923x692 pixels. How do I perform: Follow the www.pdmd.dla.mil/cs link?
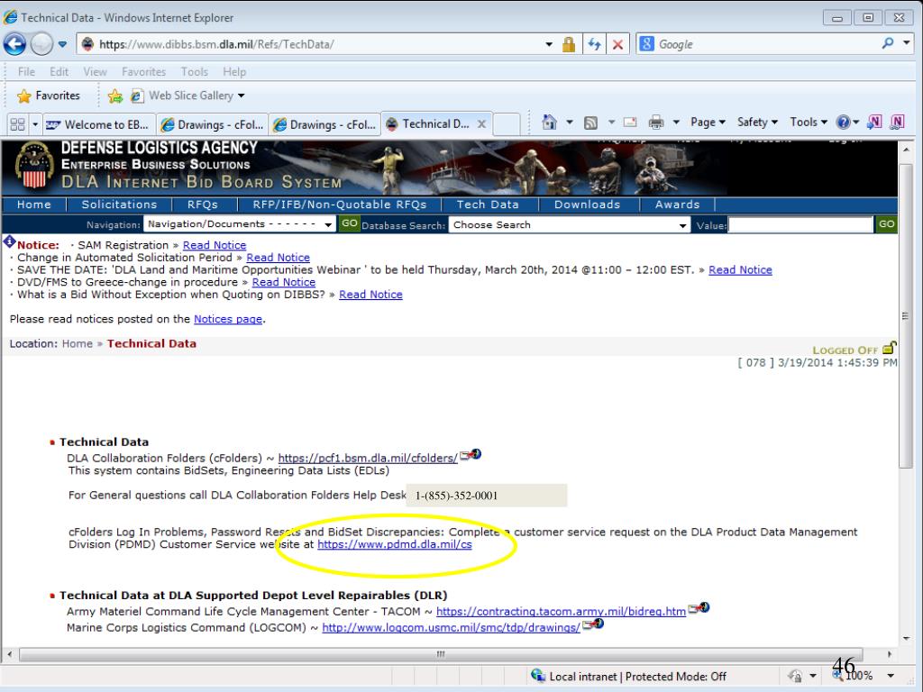395,545
